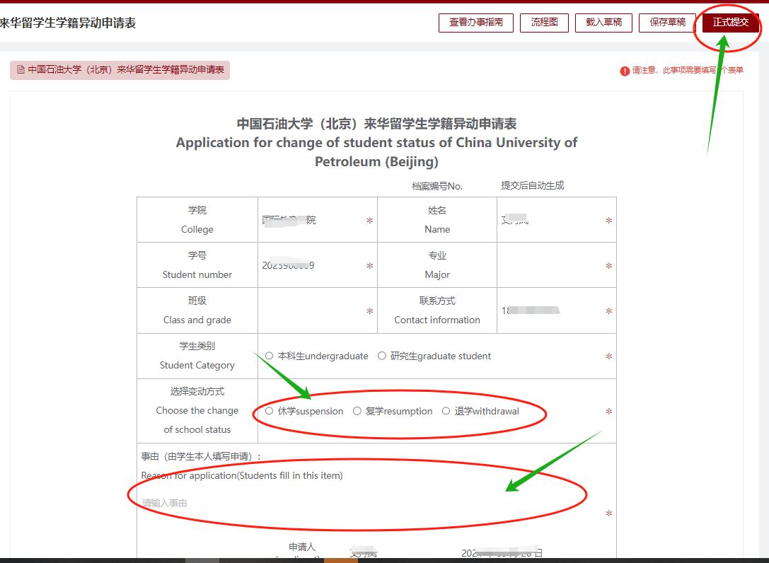
Task: Select 研究生graduate student category
Action: click(382, 356)
